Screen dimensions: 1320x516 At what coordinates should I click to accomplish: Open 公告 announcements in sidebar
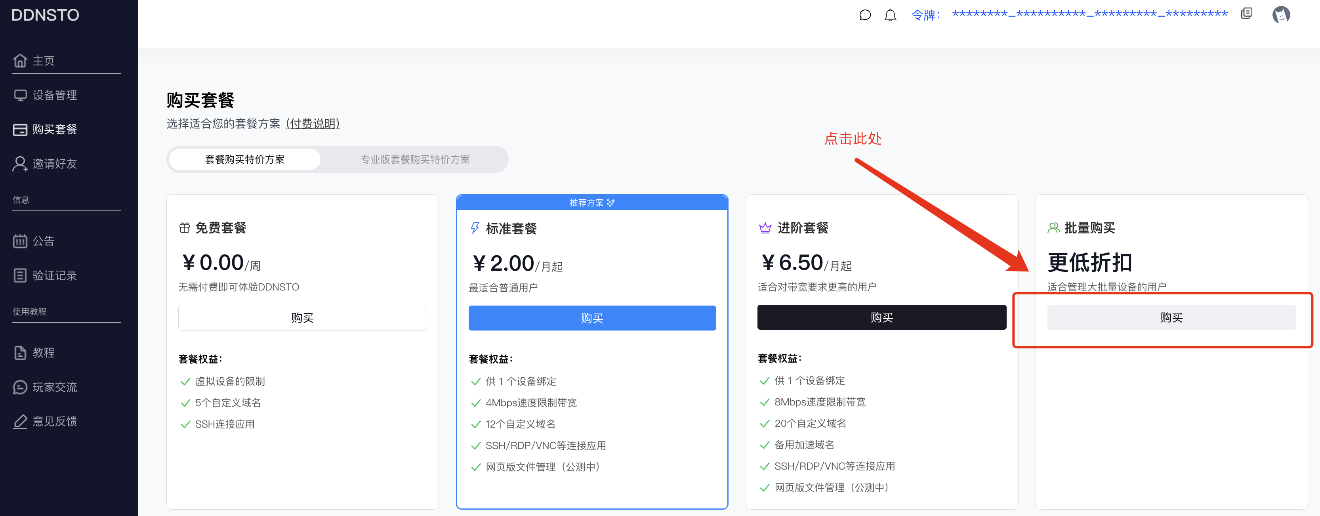[x=44, y=241]
